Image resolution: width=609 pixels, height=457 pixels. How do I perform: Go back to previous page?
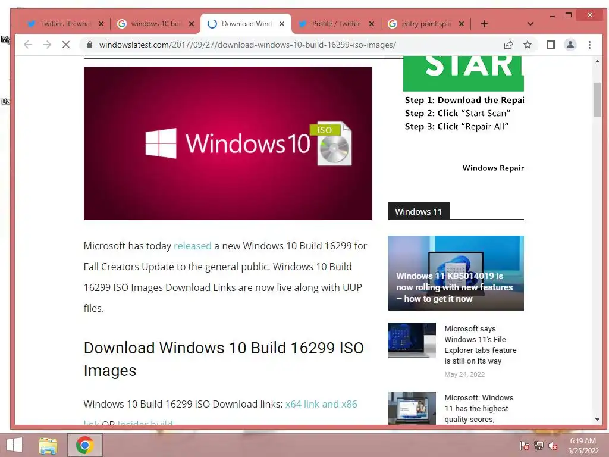coord(28,45)
